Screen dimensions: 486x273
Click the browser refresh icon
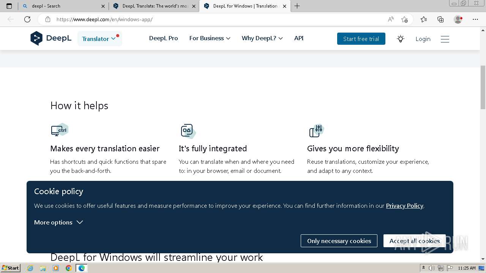point(27,19)
